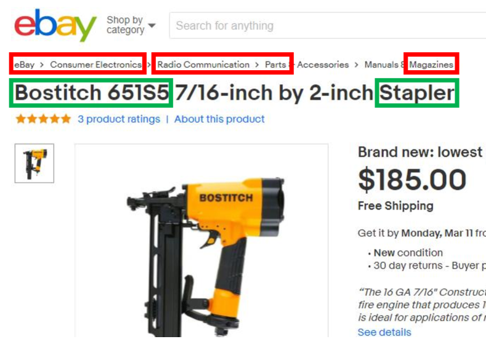Click the five-star rating icons

pos(43,119)
